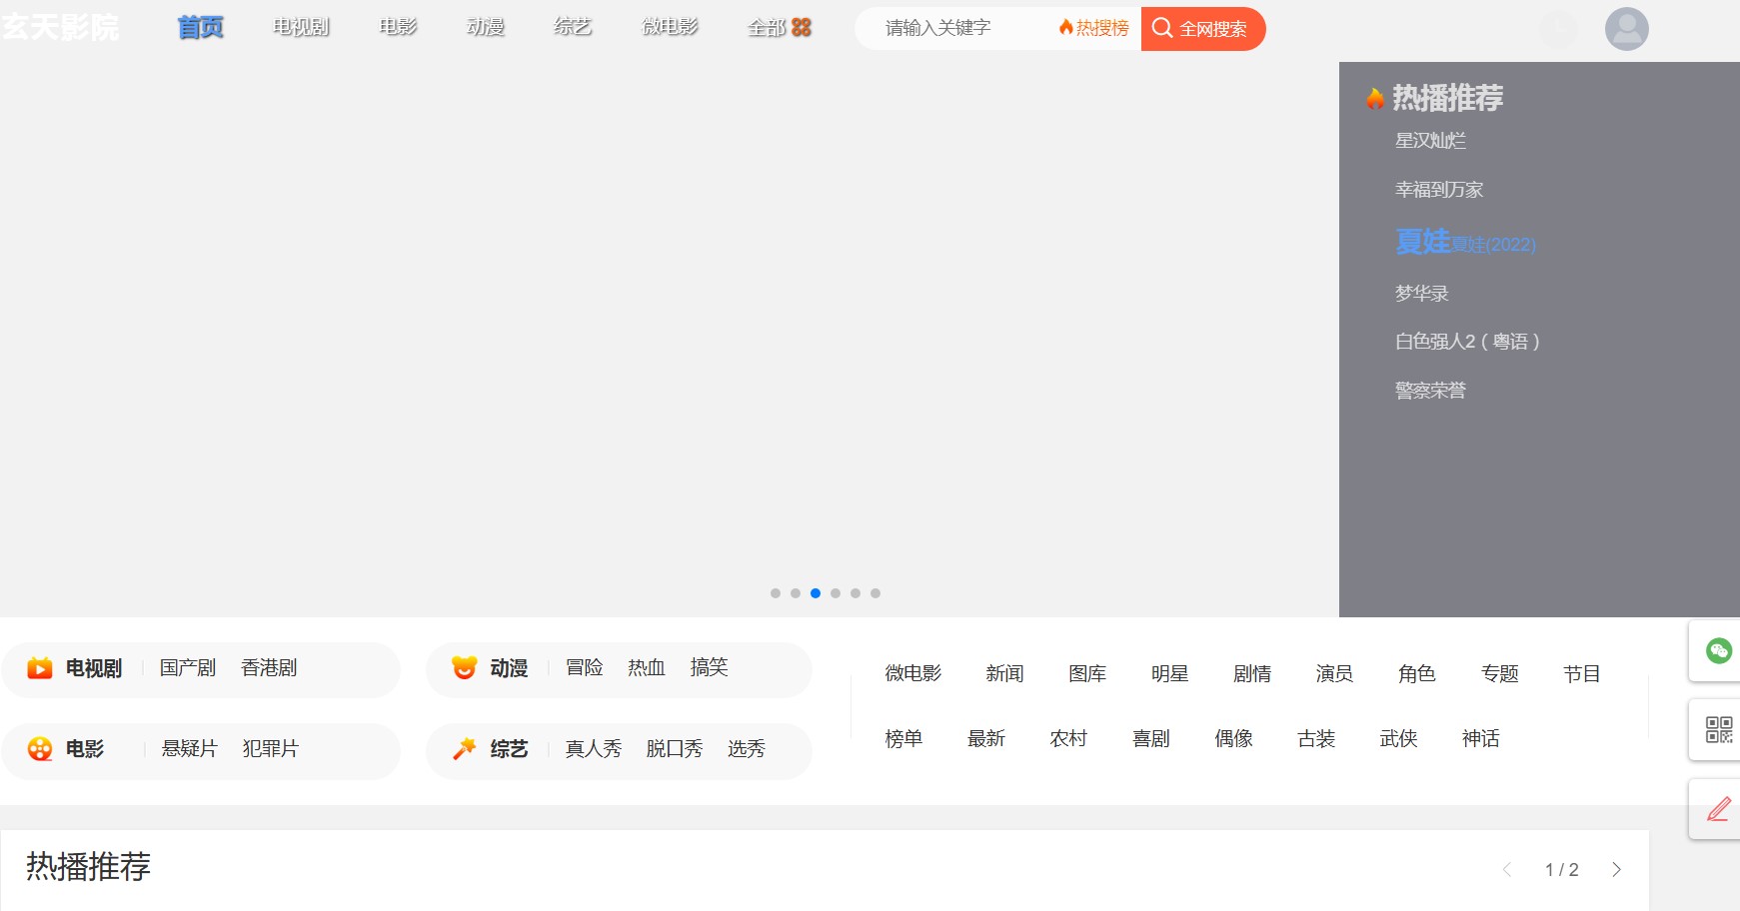Click the 新闻 tag link
This screenshot has height=911, width=1740.
pos(1004,674)
